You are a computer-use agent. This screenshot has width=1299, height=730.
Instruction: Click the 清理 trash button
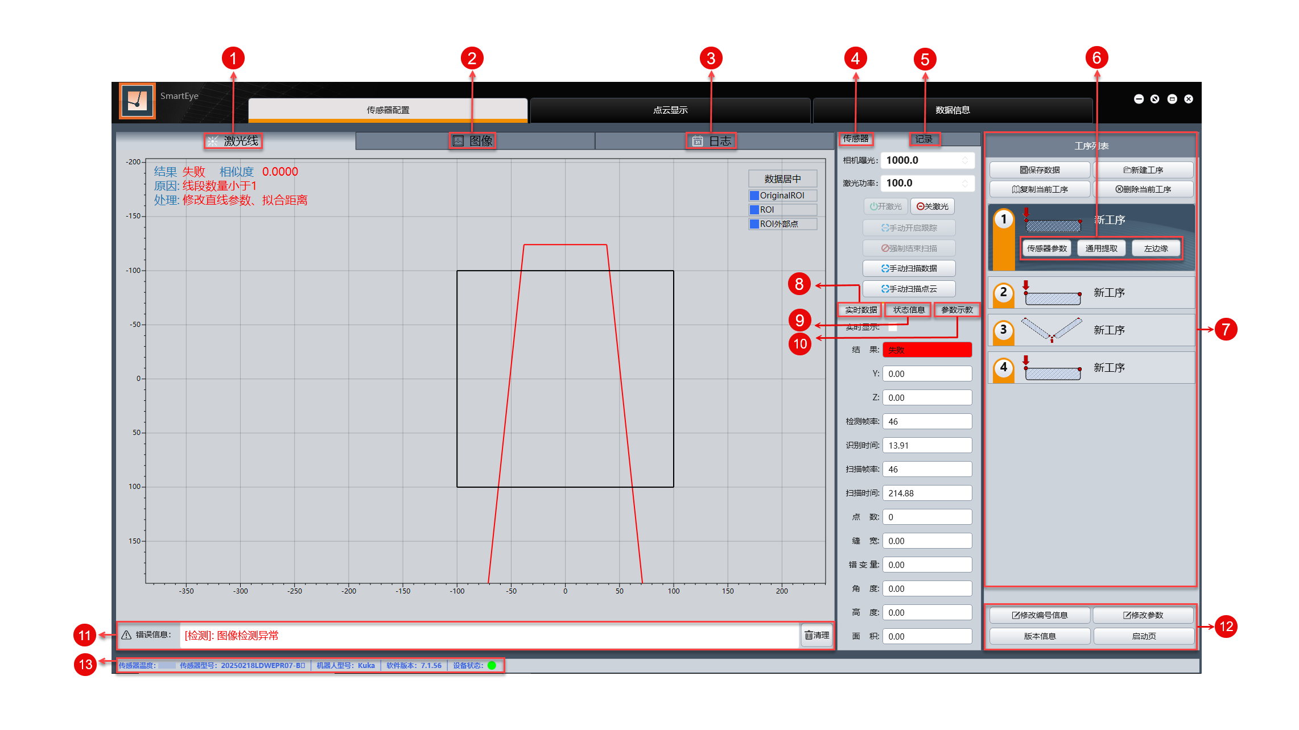[817, 635]
